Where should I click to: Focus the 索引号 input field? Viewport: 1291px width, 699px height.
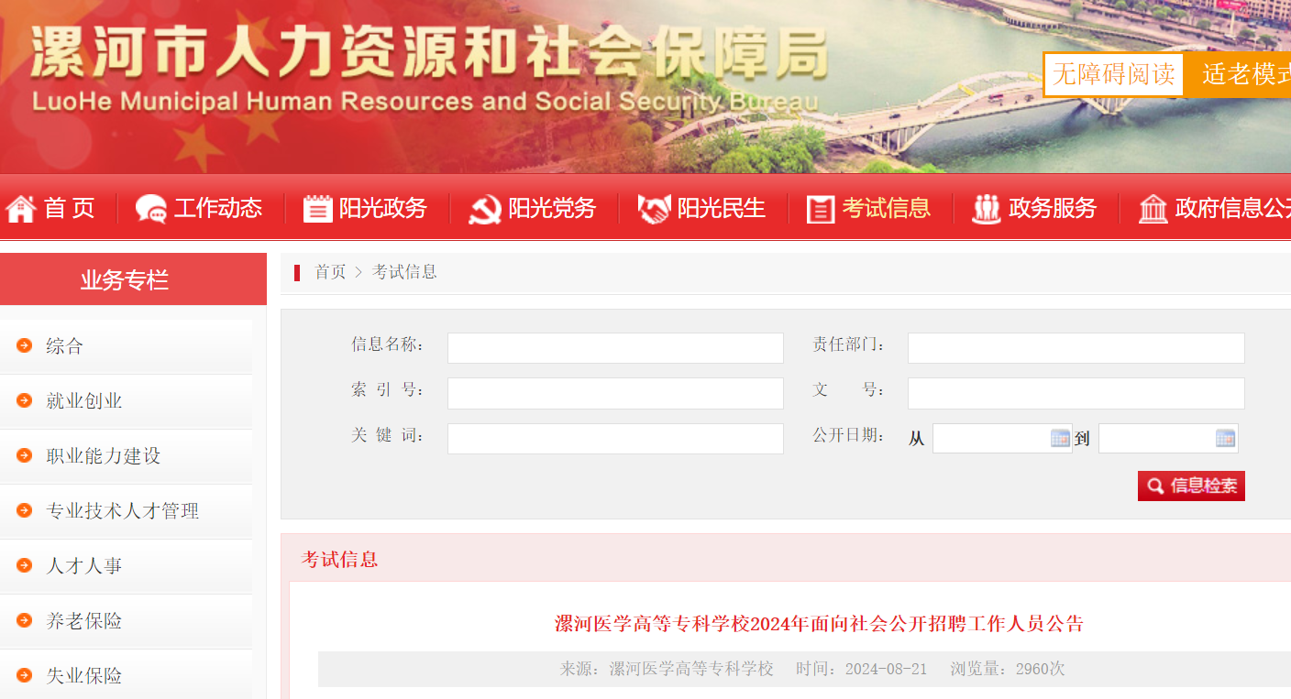pos(615,393)
